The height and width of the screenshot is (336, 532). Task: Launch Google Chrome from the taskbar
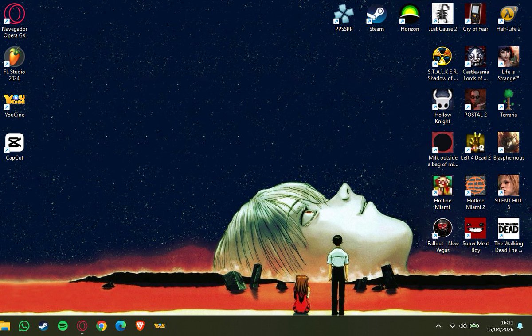tap(102, 326)
